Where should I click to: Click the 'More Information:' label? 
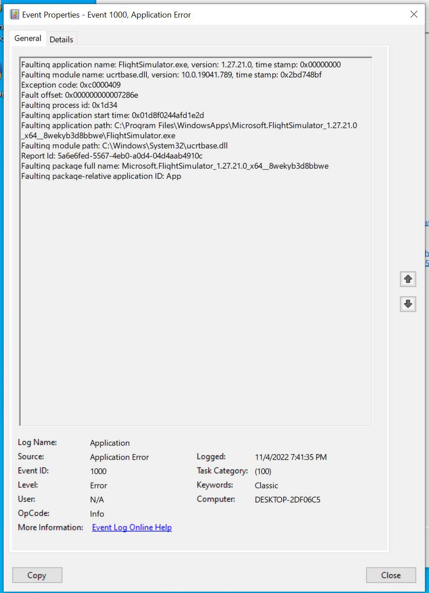[x=50, y=527]
